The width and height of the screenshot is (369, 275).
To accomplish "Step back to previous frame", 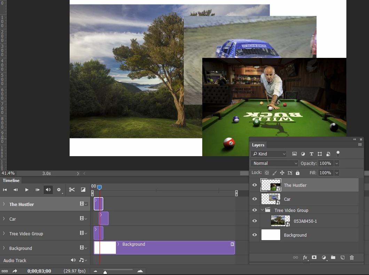I will point(16,190).
